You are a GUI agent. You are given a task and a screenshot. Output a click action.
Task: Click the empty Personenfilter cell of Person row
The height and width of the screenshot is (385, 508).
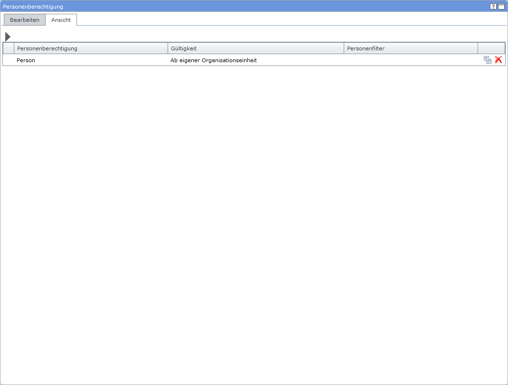[411, 60]
